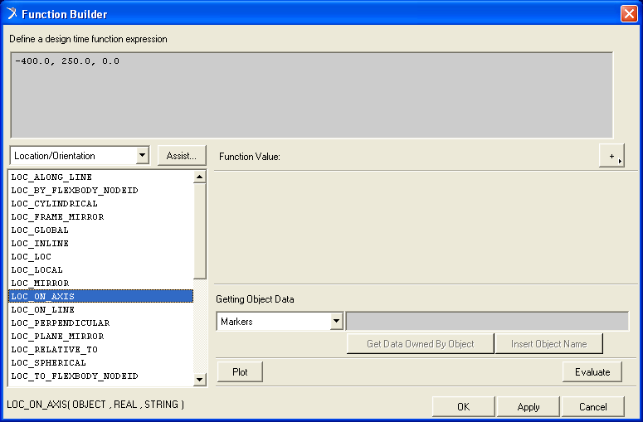Image resolution: width=643 pixels, height=422 pixels.
Task: Click the Evaluate button
Action: click(x=592, y=371)
